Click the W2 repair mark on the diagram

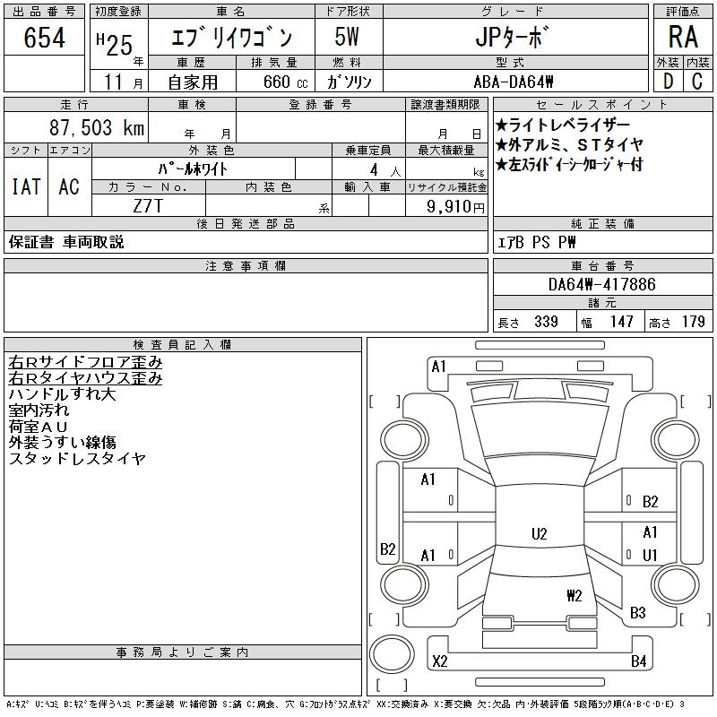point(574,595)
